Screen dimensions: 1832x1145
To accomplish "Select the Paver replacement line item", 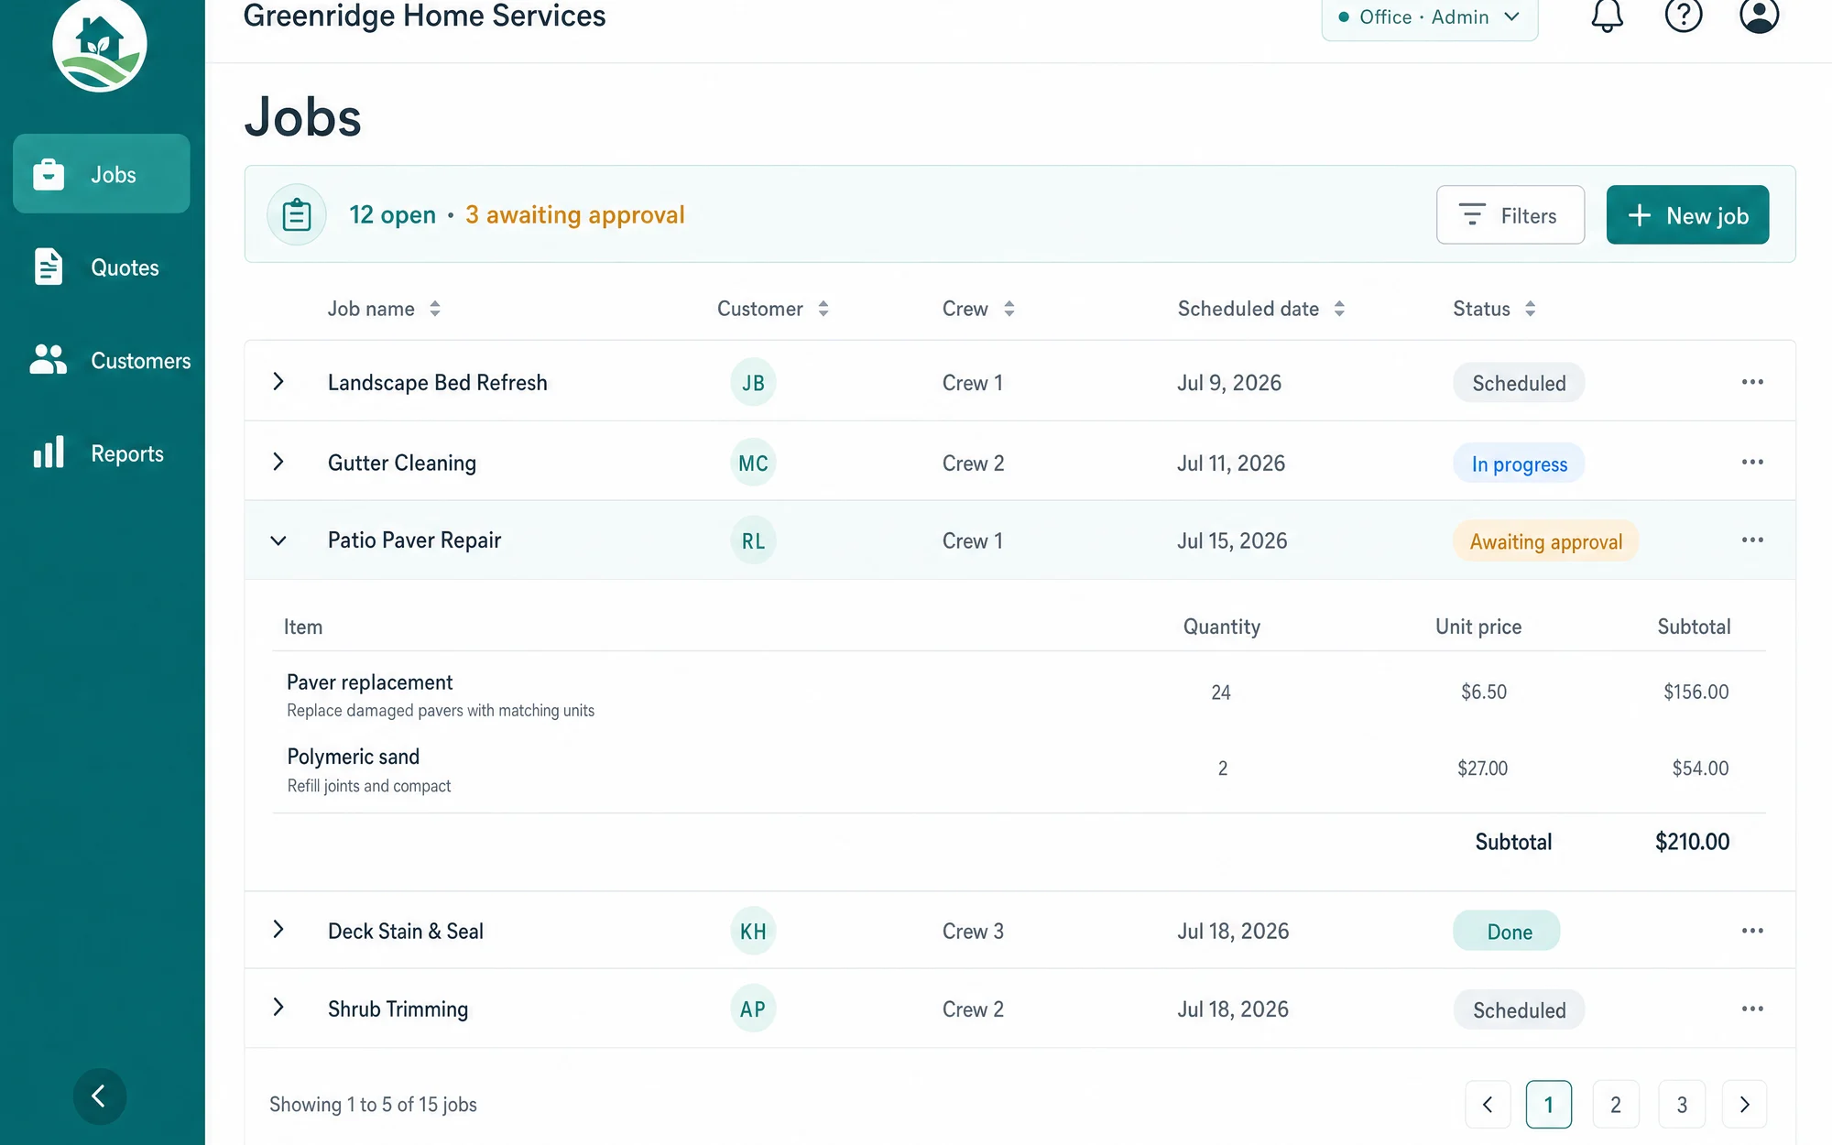I will click(x=1019, y=694).
